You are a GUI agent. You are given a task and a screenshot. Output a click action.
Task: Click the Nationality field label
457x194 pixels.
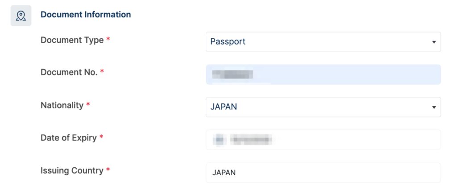click(x=62, y=105)
